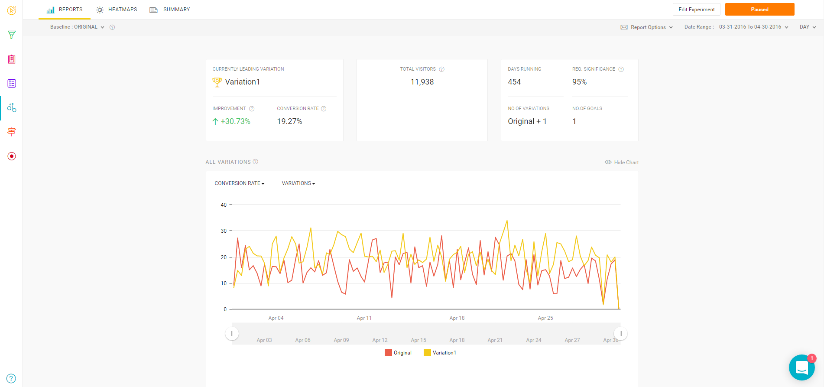The image size is (824, 387).
Task: Toggle Variation1 series in chart legend
Action: [x=440, y=353]
